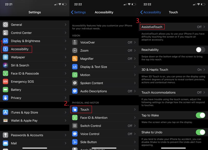Go back to Settings from Accessibility

[x=79, y=12]
